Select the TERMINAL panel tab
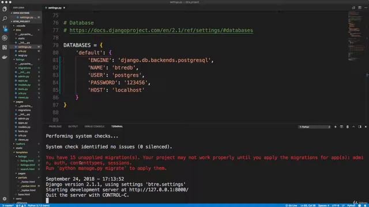Screen dimensions: 369x207 (117, 126)
